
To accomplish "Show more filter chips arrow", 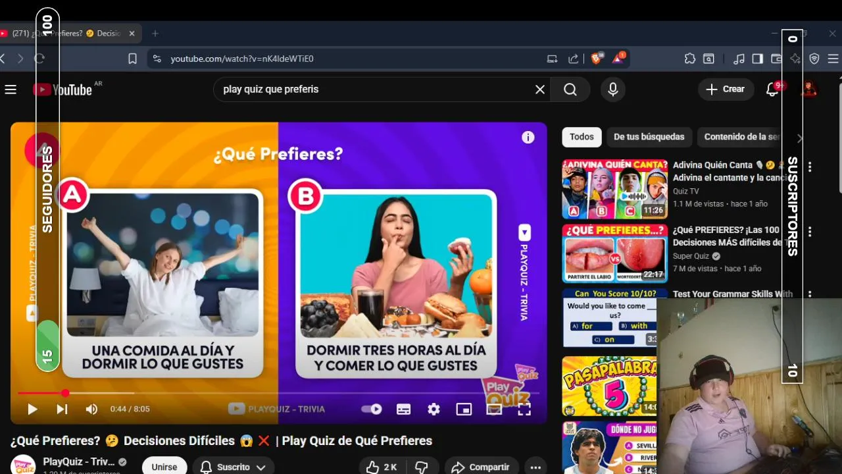I will pyautogui.click(x=799, y=138).
